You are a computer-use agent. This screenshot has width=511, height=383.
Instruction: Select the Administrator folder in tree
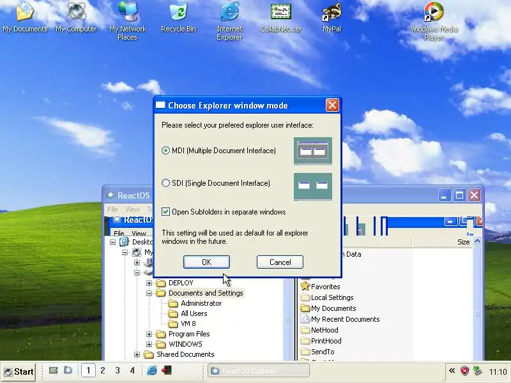[195, 303]
